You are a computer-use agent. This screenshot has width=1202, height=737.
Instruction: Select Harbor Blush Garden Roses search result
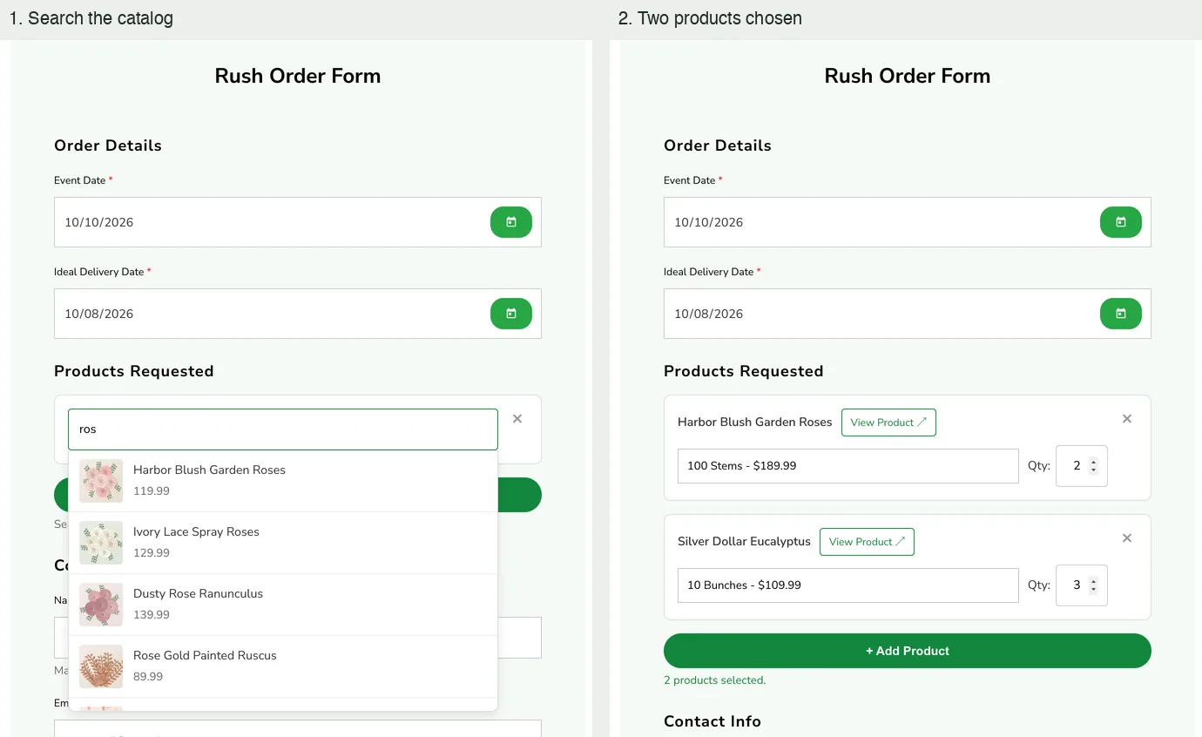[x=283, y=481]
